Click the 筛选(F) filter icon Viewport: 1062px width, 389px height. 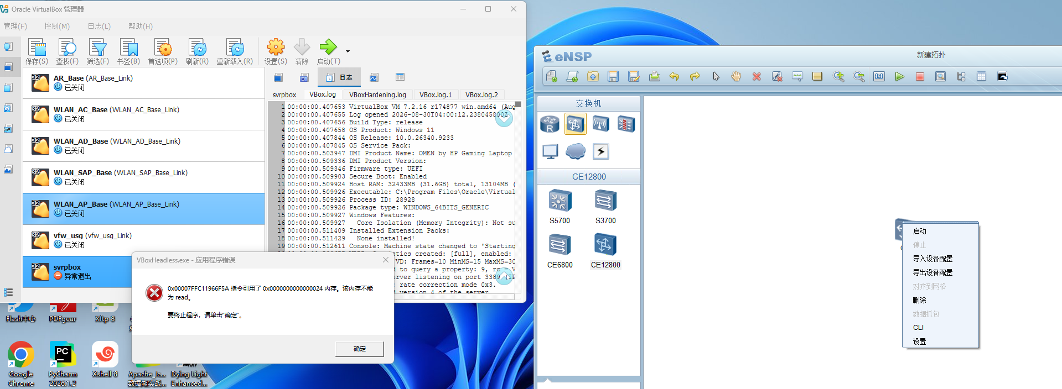(97, 52)
